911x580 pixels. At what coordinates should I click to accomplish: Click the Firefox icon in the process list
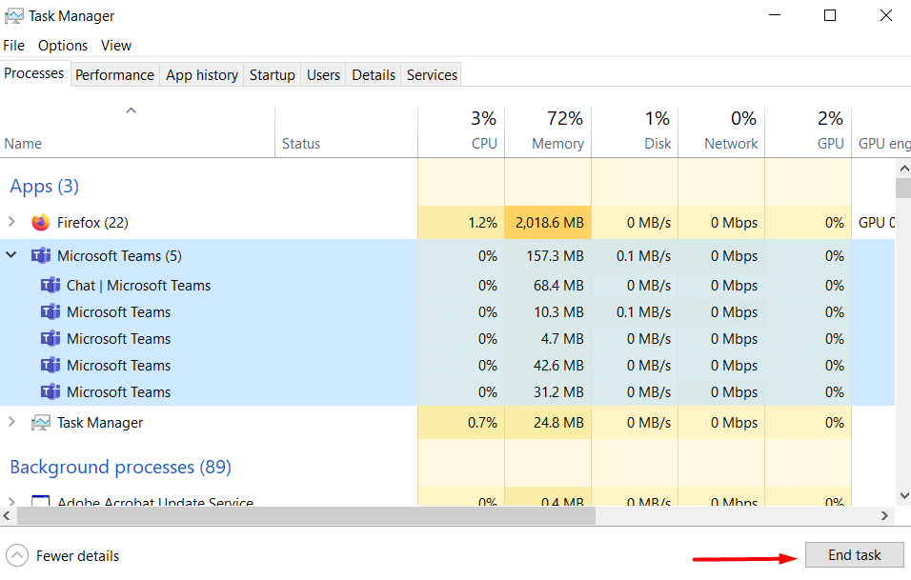pos(40,223)
